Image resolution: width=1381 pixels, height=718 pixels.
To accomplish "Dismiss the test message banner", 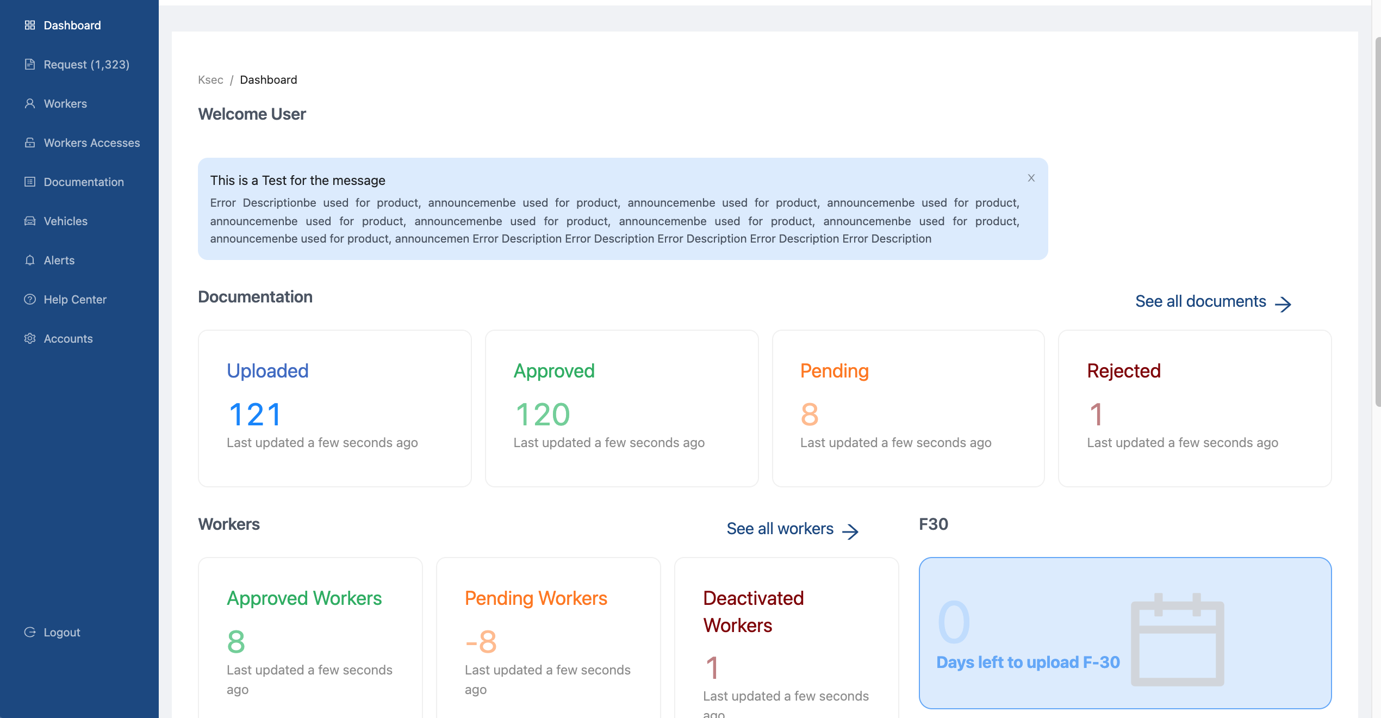I will [x=1031, y=178].
